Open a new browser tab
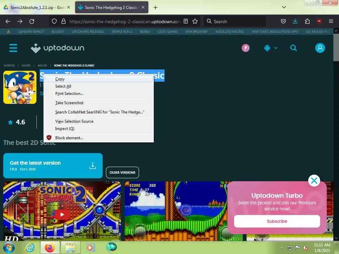This screenshot has height=254, width=339. (x=156, y=7)
